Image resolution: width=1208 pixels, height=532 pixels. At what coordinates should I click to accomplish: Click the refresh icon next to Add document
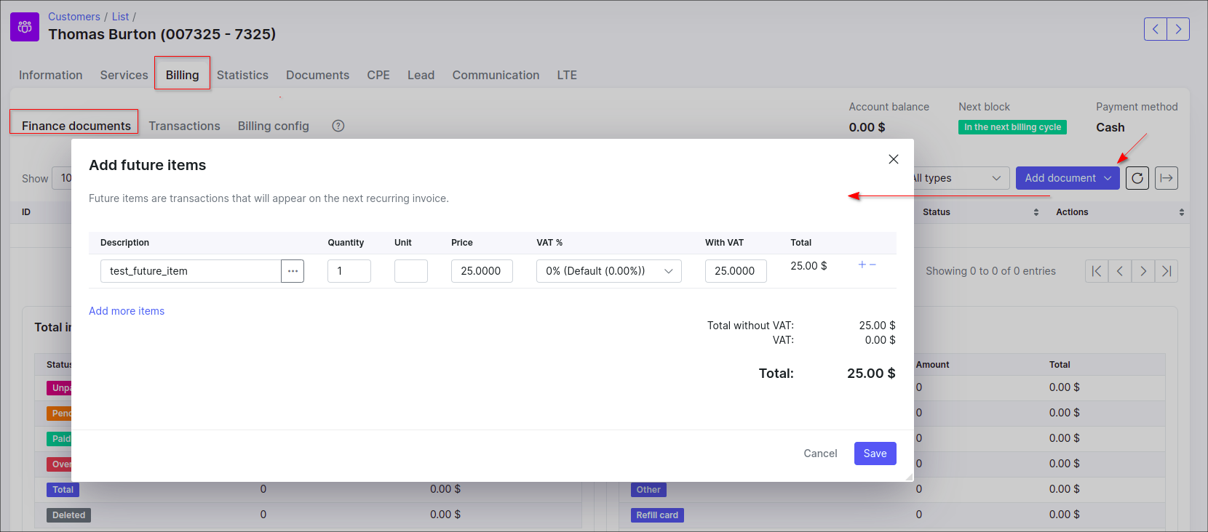(1137, 178)
